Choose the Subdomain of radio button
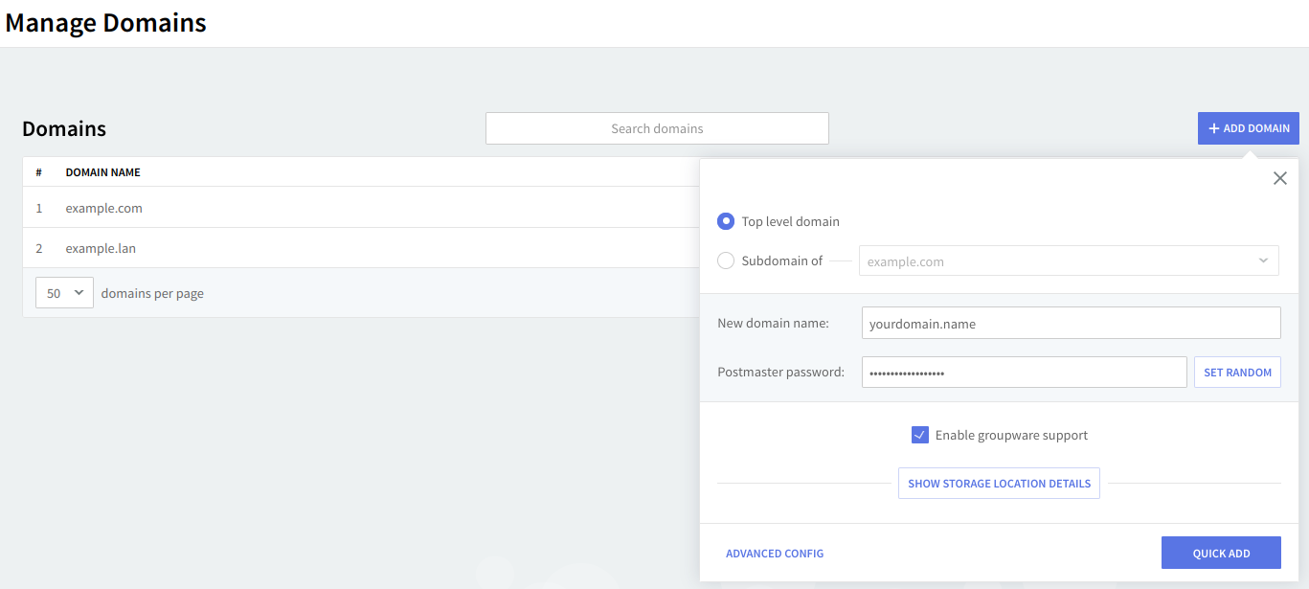1309x589 pixels. pos(726,261)
